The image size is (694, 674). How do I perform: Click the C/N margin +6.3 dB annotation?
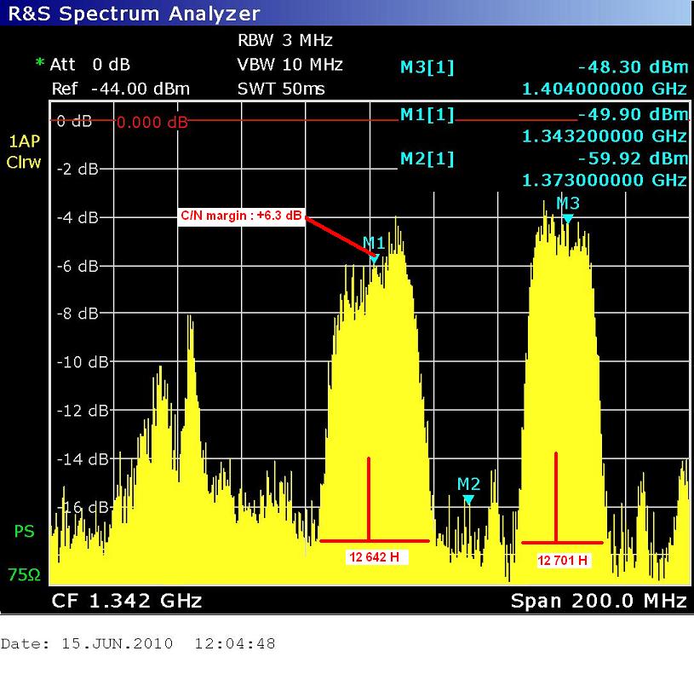pos(241,216)
